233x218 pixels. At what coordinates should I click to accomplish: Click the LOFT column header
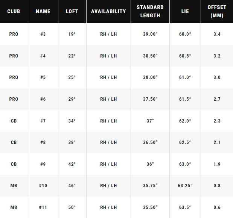click(72, 11)
